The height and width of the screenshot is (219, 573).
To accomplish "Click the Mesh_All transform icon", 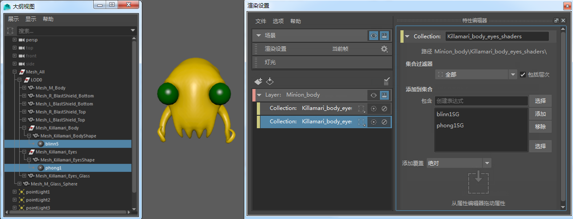I will click(x=21, y=72).
